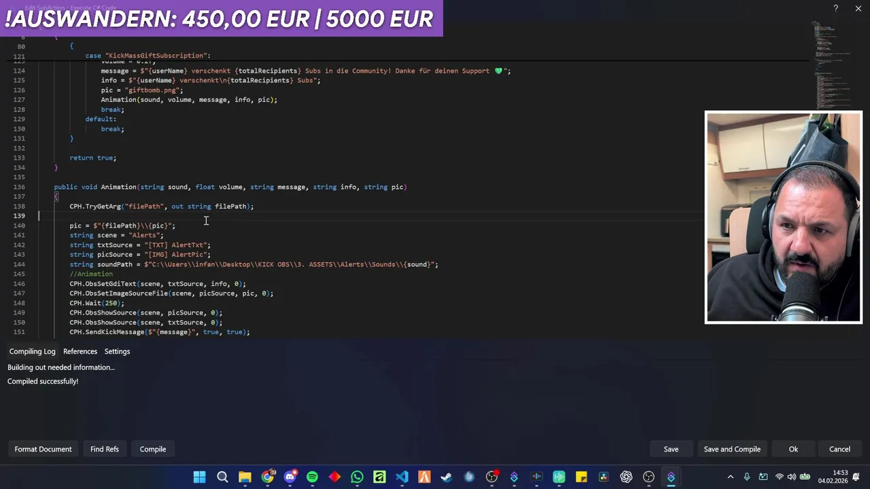Open network settings from the Wi-Fi tray icon

coord(779,477)
